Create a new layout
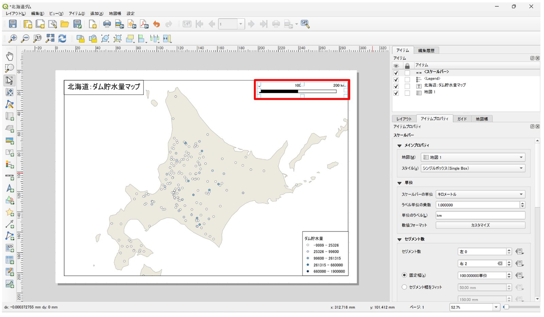544x317 pixels. (28, 24)
